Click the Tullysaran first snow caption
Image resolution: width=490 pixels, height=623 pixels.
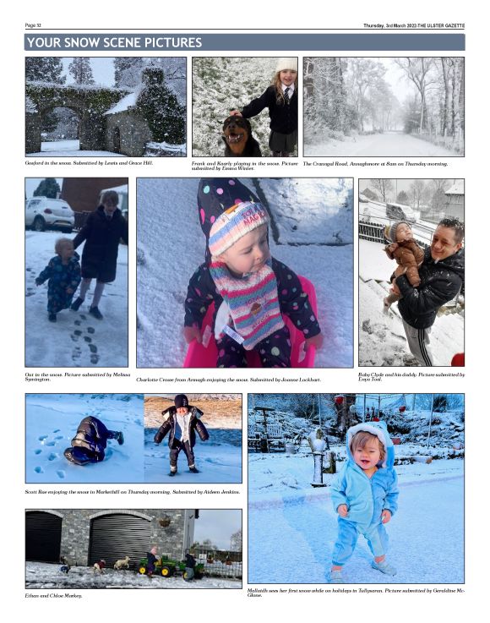tap(356, 593)
